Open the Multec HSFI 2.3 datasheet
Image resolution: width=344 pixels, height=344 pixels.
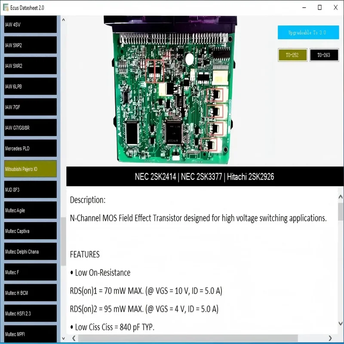coord(29,313)
